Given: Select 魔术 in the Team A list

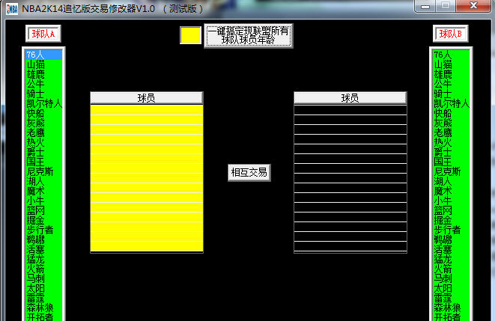Looking at the screenshot, I should (44, 191).
